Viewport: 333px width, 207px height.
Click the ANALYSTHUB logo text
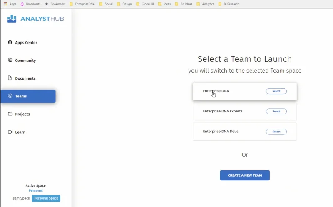pos(42,19)
